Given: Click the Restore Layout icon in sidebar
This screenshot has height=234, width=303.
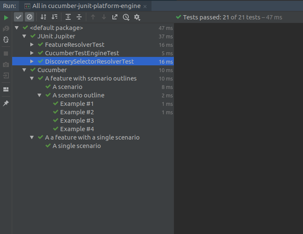Looking at the screenshot, I should click(6, 89).
